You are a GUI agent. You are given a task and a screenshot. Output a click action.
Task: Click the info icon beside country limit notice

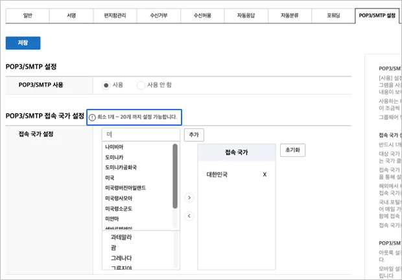(x=91, y=117)
